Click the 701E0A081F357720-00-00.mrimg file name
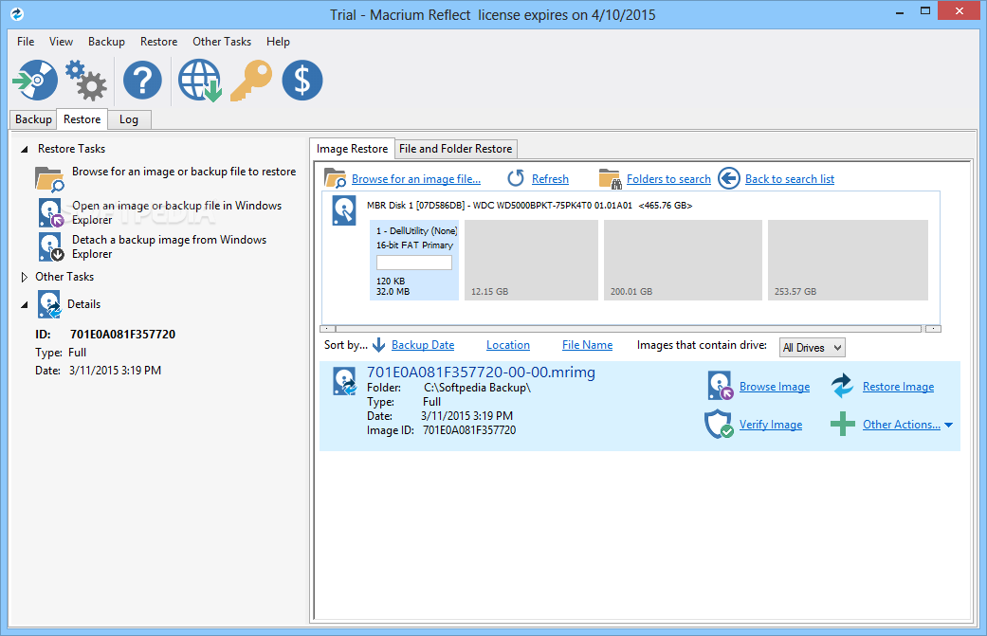 pos(481,373)
